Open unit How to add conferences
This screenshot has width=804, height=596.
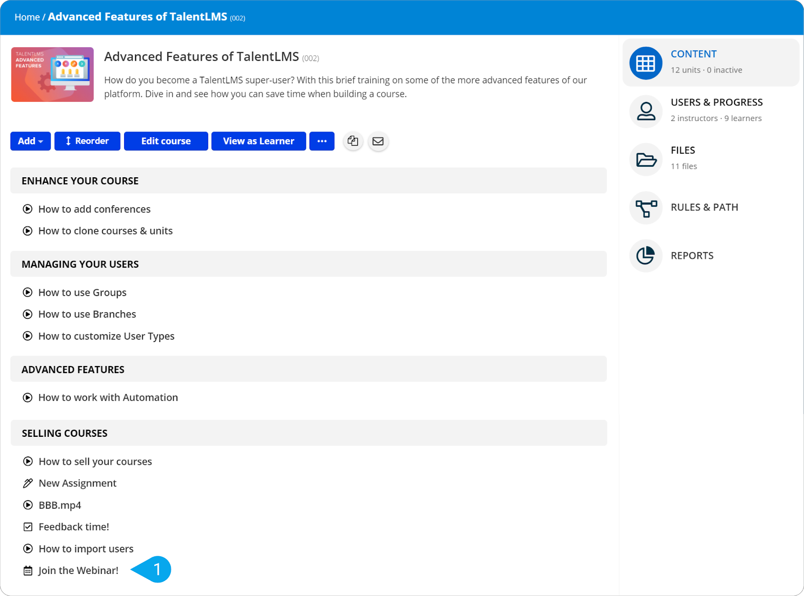[94, 209]
